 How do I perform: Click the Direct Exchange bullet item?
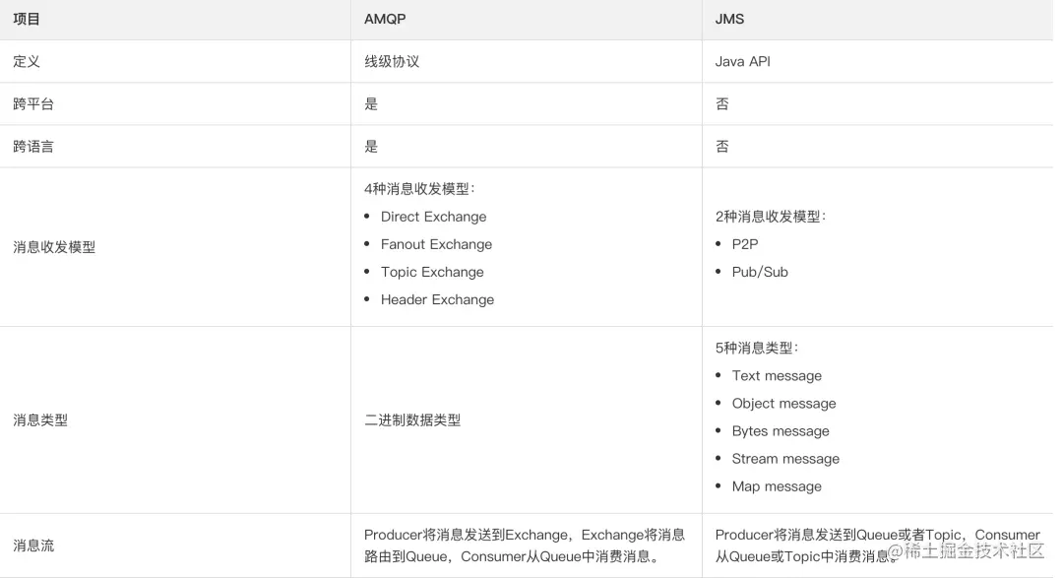[x=433, y=217]
